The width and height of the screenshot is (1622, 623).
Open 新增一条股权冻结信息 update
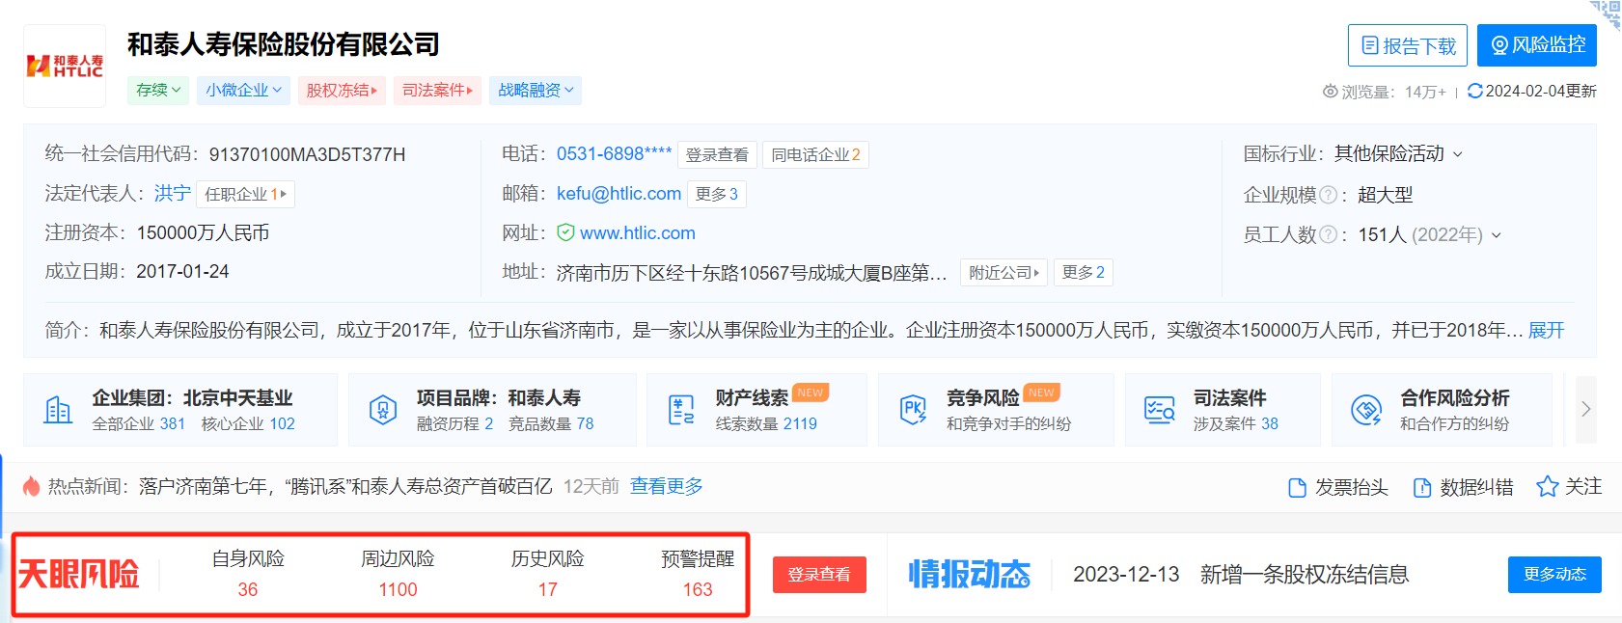coord(1305,574)
